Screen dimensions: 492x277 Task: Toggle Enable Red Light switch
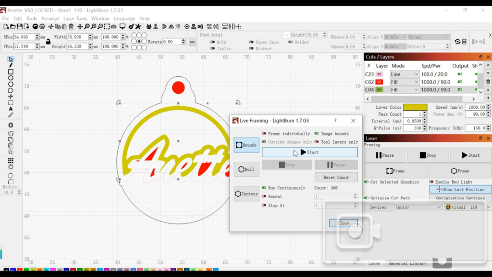click(431, 182)
